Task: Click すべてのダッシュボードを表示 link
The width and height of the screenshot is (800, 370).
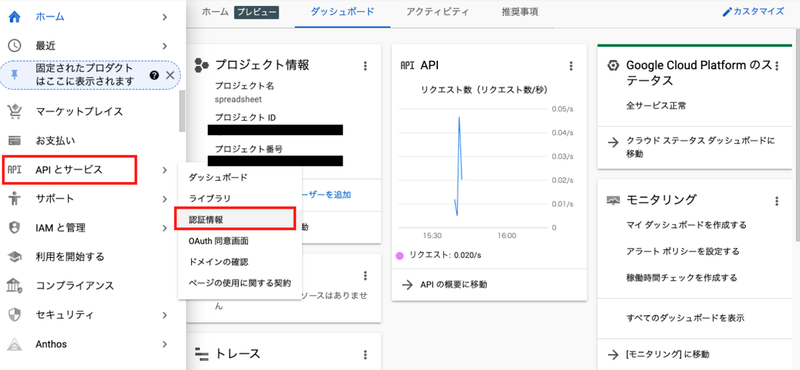Action: [685, 319]
